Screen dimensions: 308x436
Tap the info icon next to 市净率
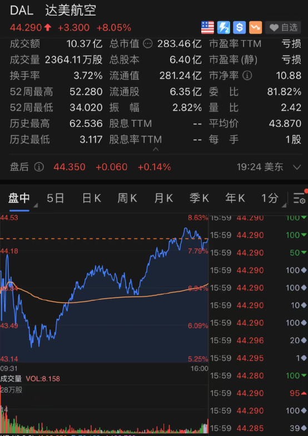247,76
